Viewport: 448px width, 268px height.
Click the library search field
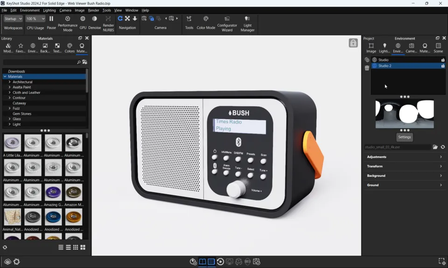point(39,62)
